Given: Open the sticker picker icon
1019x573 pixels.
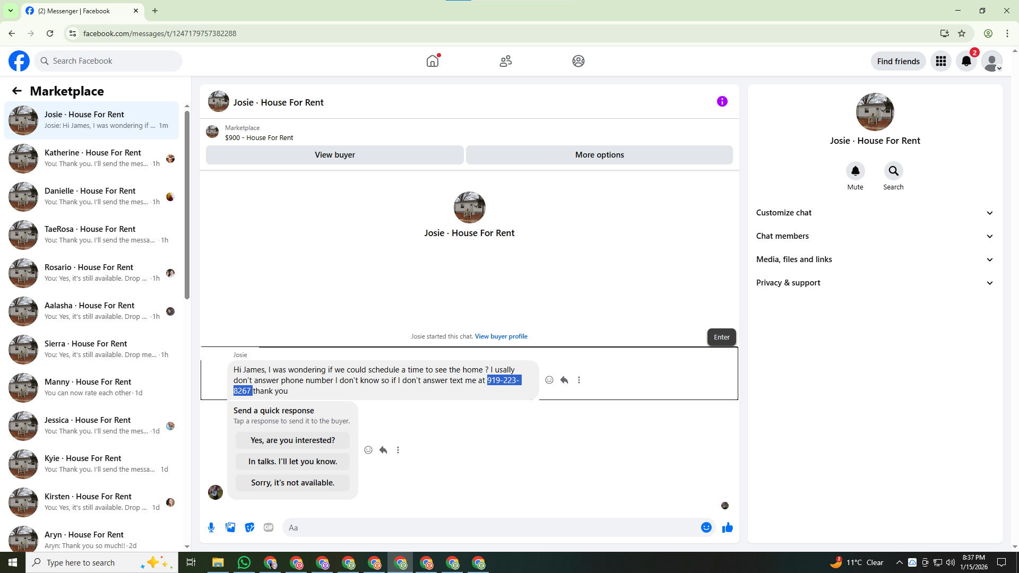Looking at the screenshot, I should pyautogui.click(x=249, y=527).
